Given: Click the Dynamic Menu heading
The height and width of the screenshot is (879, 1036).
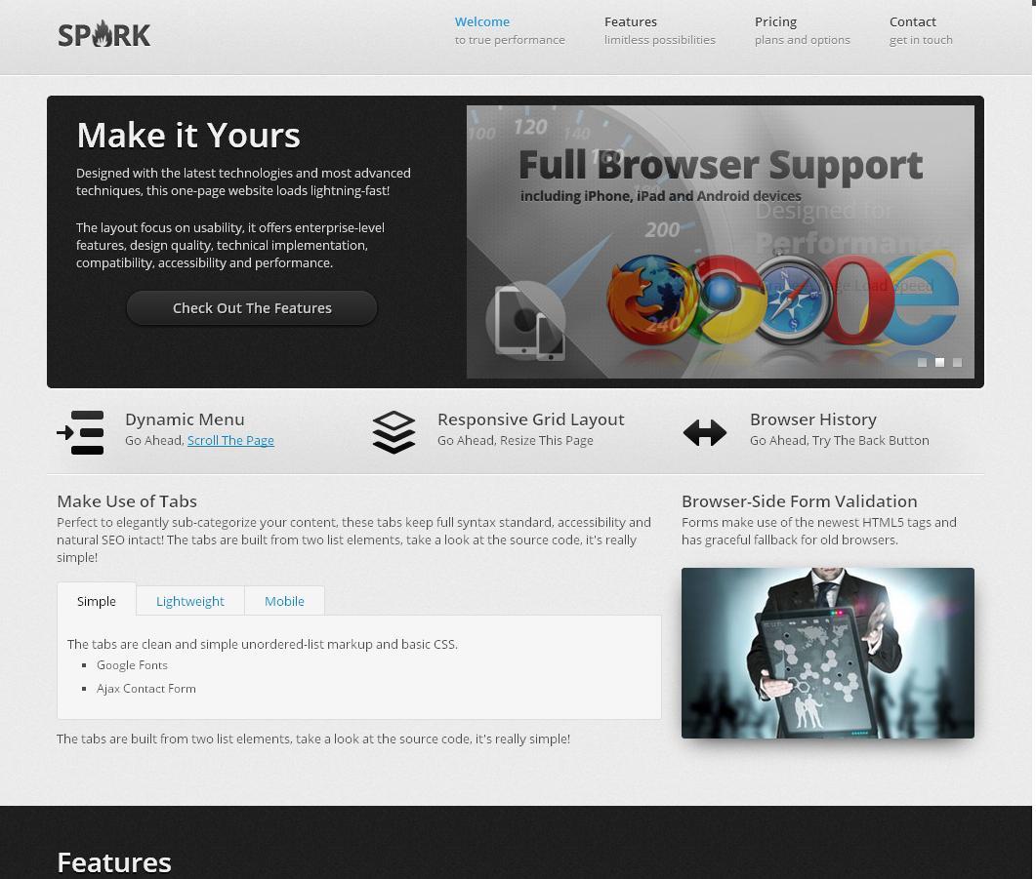Looking at the screenshot, I should coord(185,420).
